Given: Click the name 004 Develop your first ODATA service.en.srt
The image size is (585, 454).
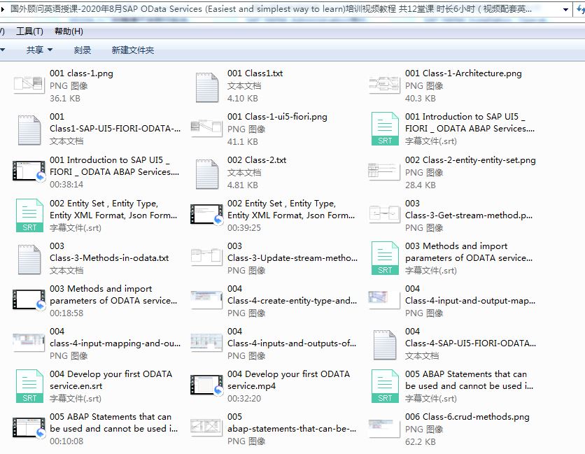Looking at the screenshot, I should [x=111, y=380].
